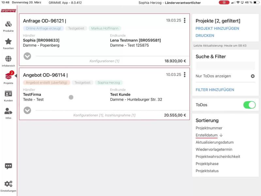Select end customer Lena Testmann [BR059581]

135,40
